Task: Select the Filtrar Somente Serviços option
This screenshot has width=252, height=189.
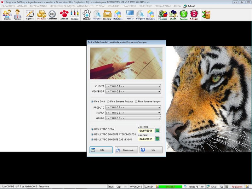Action: tap(136, 102)
